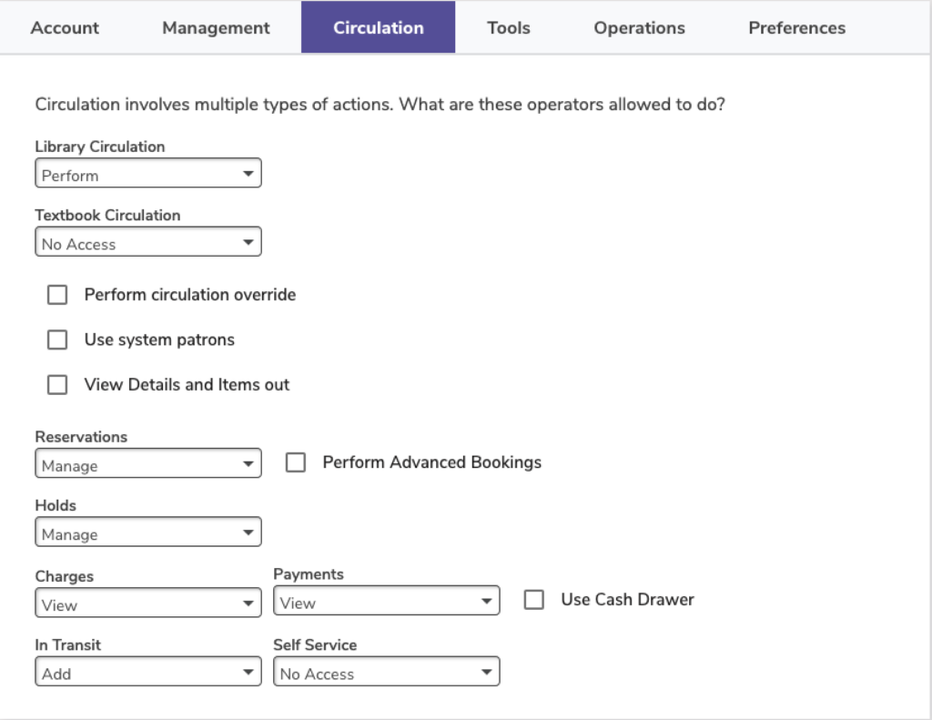Switch to the Preferences tab
The width and height of the screenshot is (932, 720).
coord(796,28)
